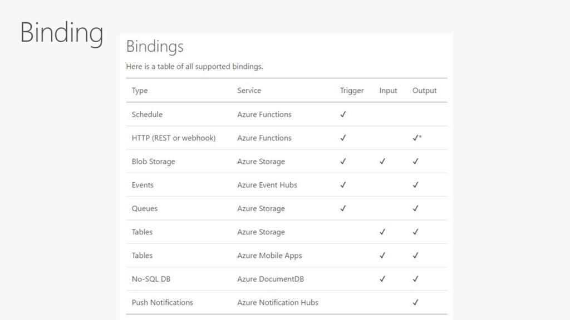Click 'Azure Storage' in the Blob Storage row
The width and height of the screenshot is (570, 320).
tap(261, 162)
